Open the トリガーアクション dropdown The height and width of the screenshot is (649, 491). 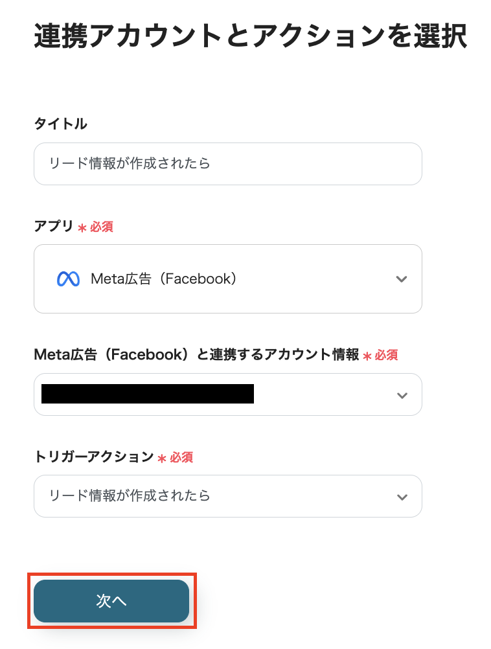(x=402, y=495)
